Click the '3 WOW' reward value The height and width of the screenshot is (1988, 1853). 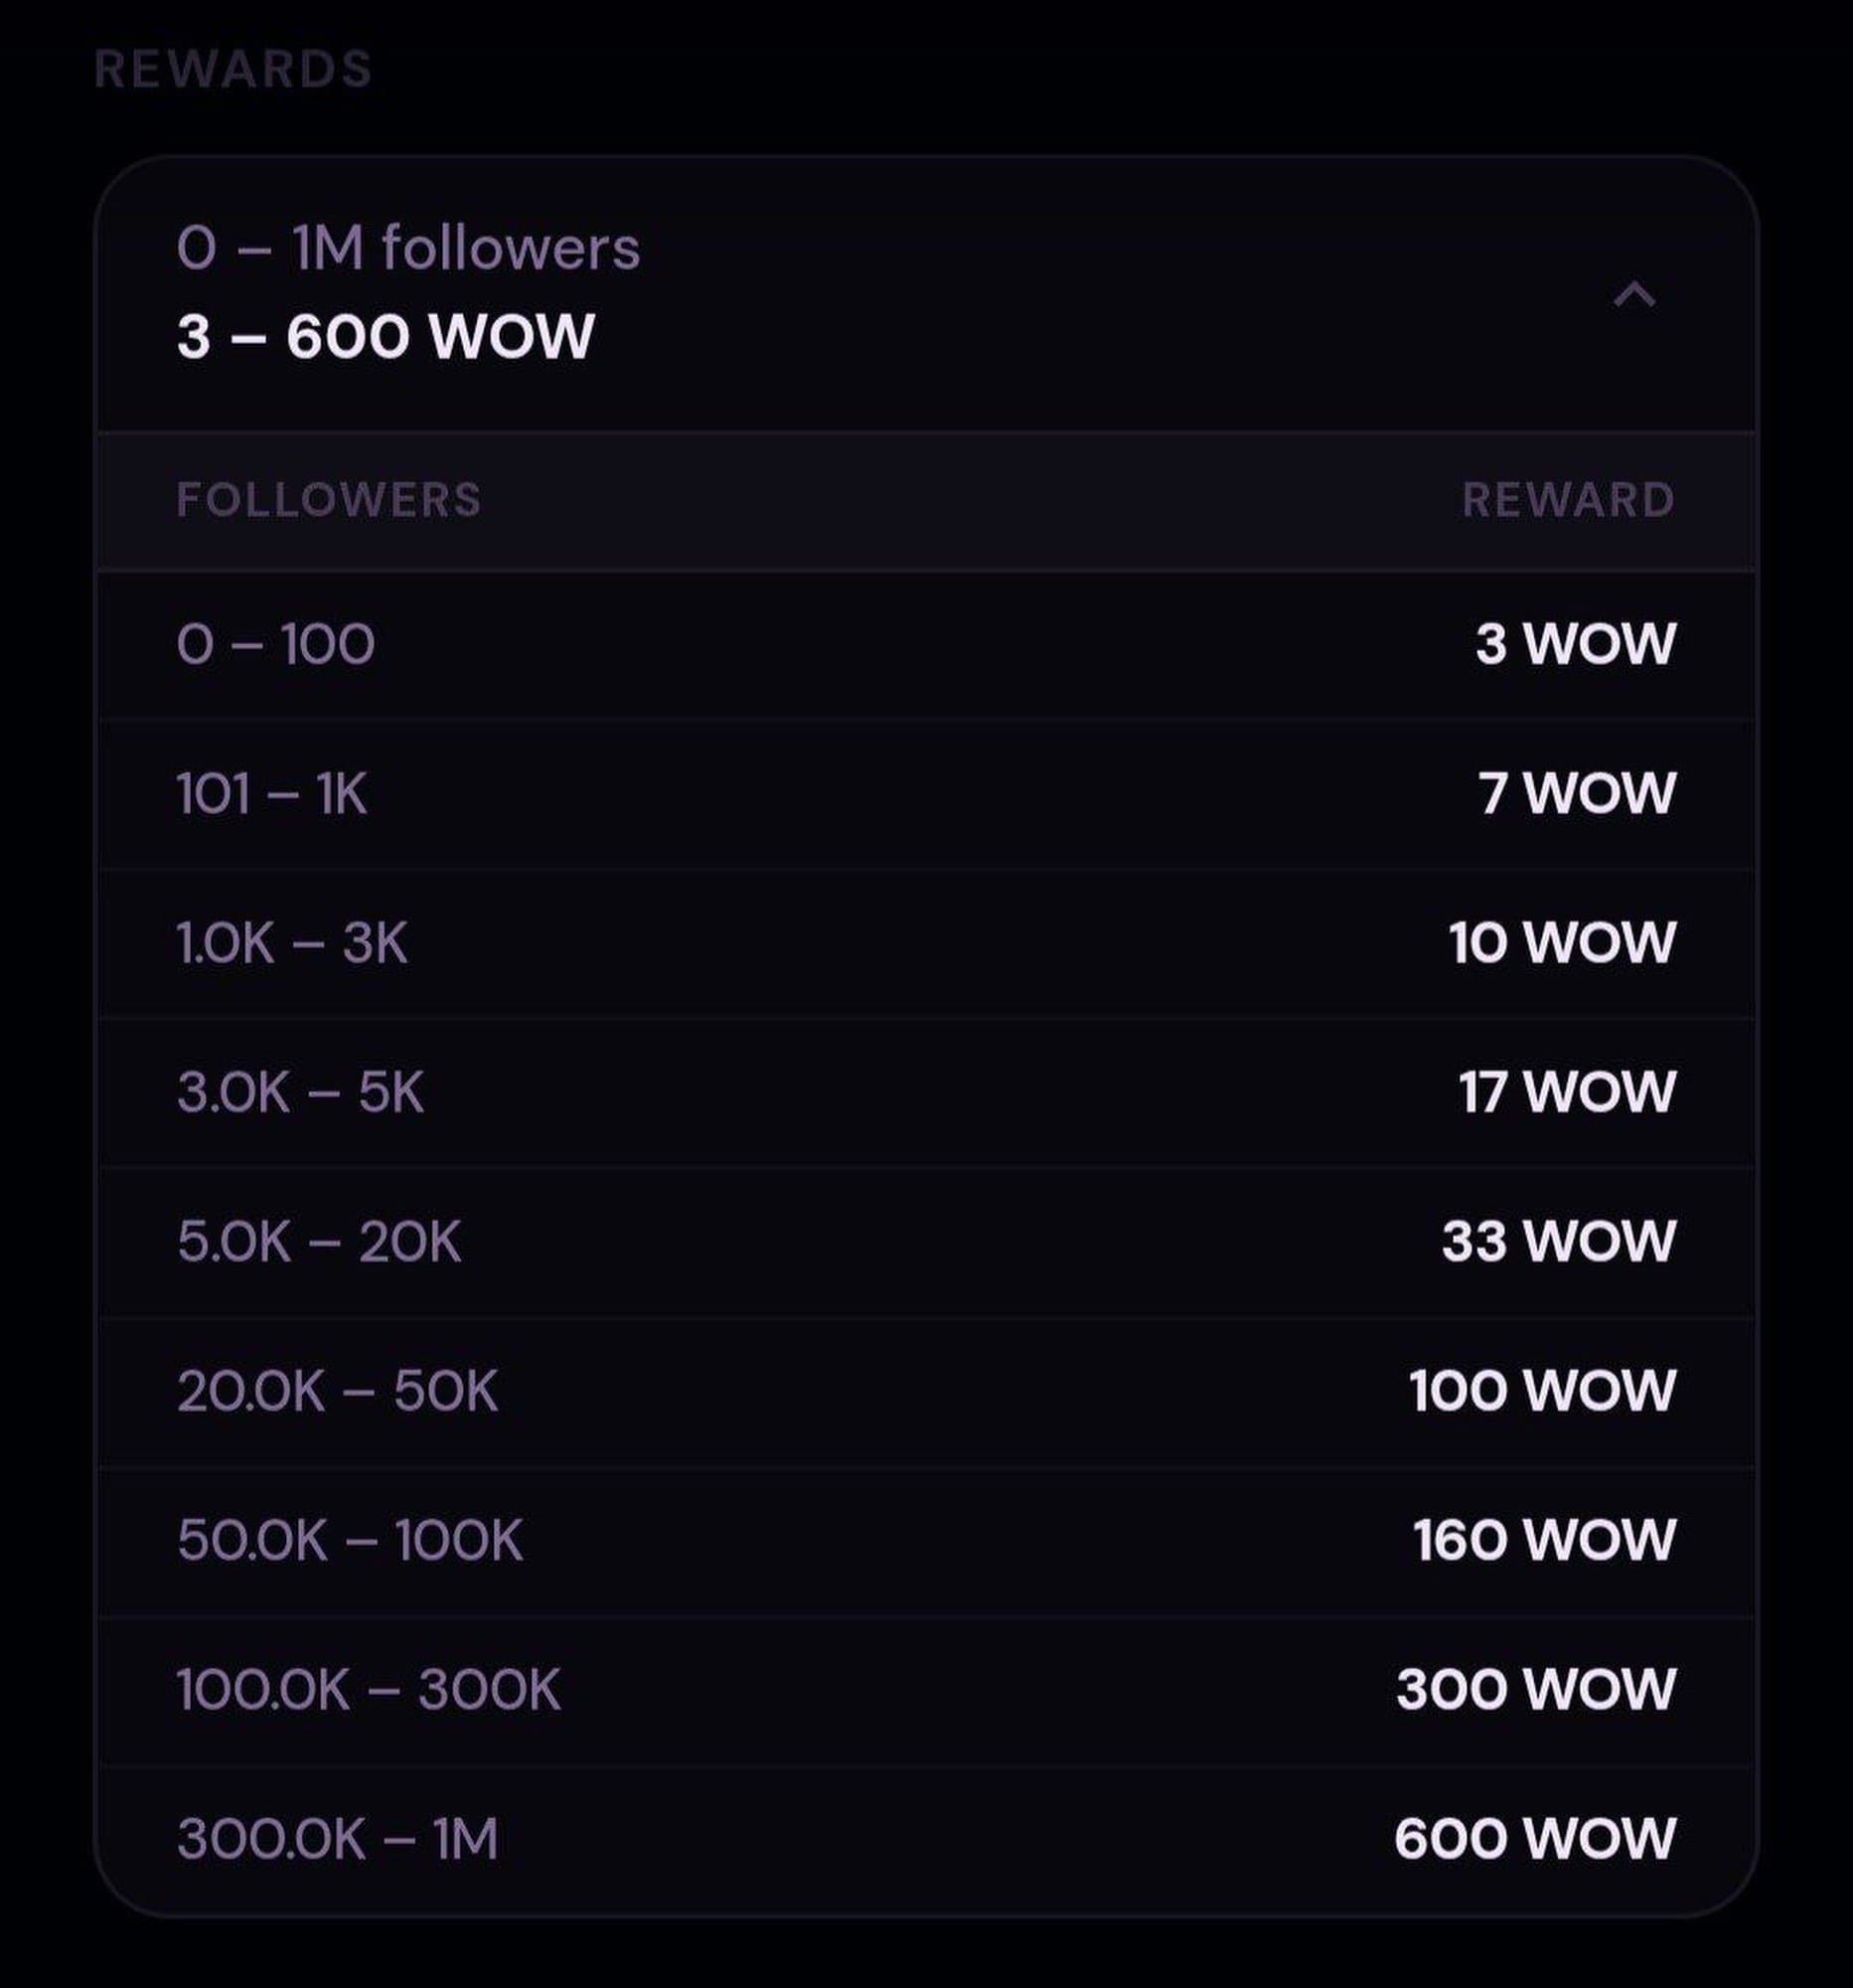pyautogui.click(x=1574, y=644)
